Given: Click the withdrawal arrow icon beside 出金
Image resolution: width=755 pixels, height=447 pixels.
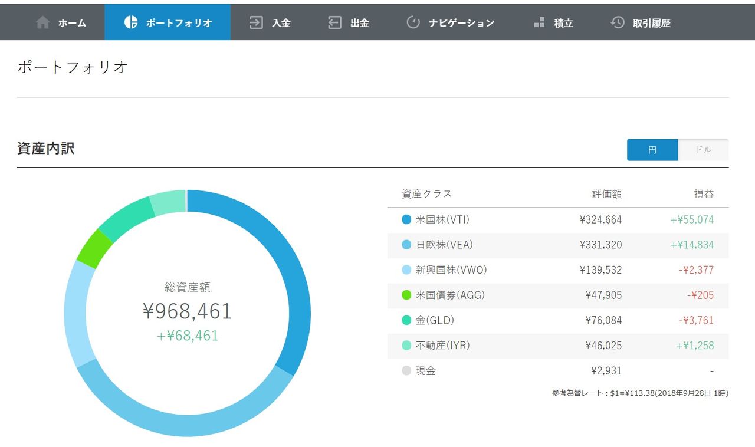Looking at the screenshot, I should click(x=335, y=22).
